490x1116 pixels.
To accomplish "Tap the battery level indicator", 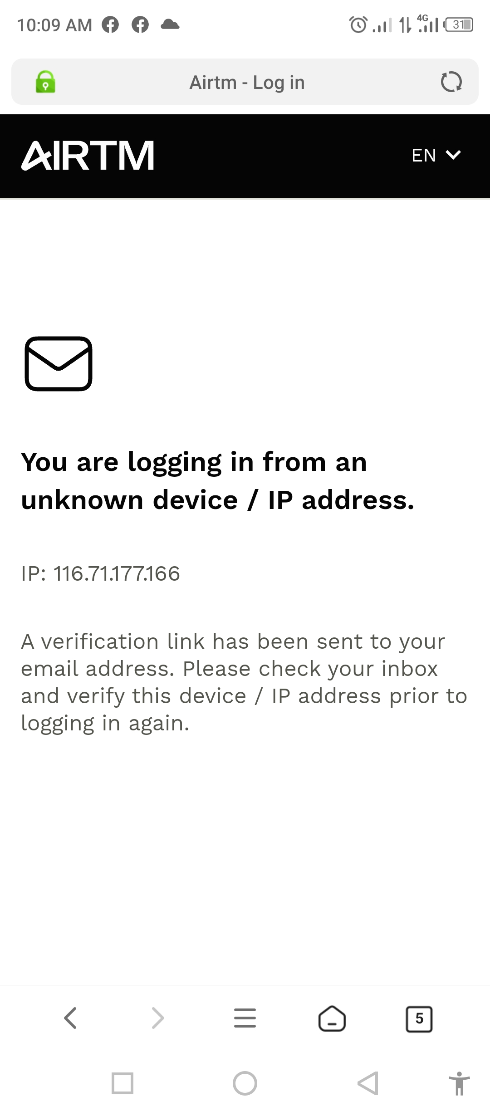I will click(459, 24).
